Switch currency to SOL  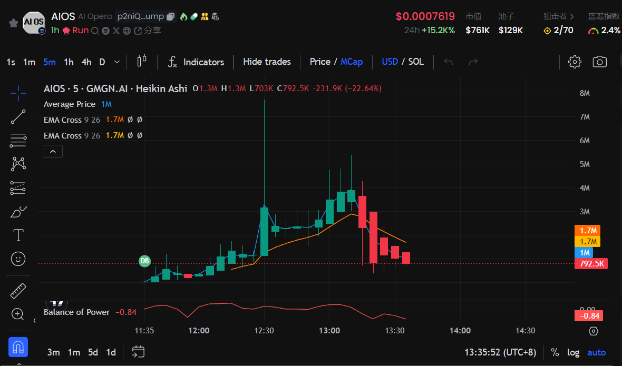point(416,62)
